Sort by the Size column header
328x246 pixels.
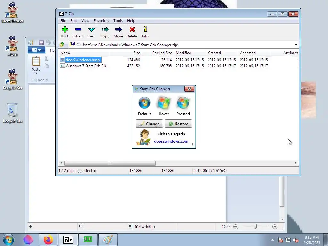coord(126,53)
